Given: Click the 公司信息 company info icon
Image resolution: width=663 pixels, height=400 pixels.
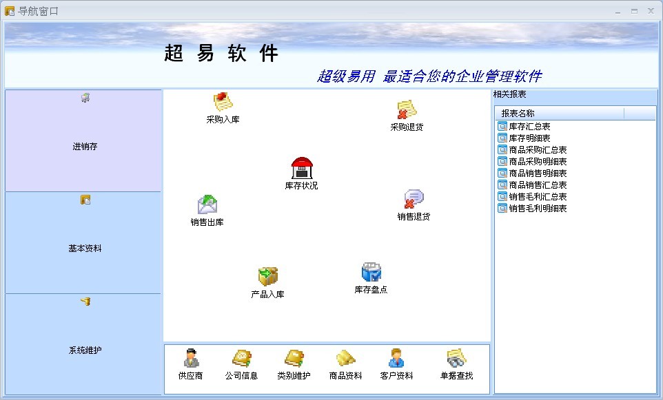Looking at the screenshot, I should point(241,358).
